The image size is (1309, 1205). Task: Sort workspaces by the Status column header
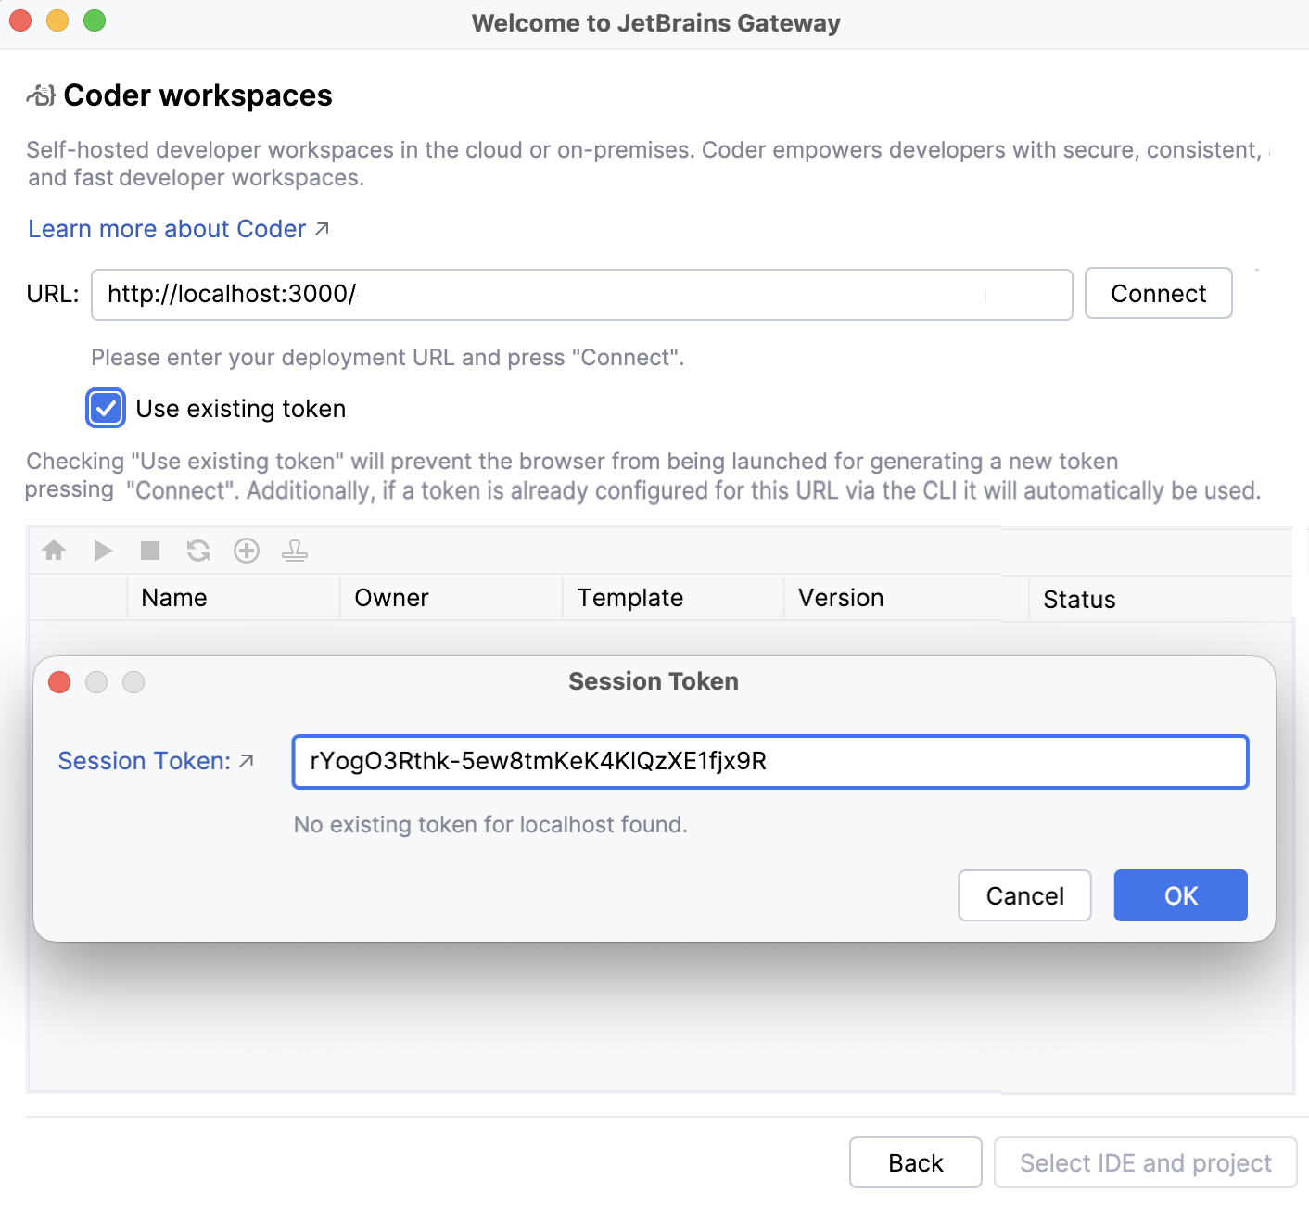point(1161,599)
